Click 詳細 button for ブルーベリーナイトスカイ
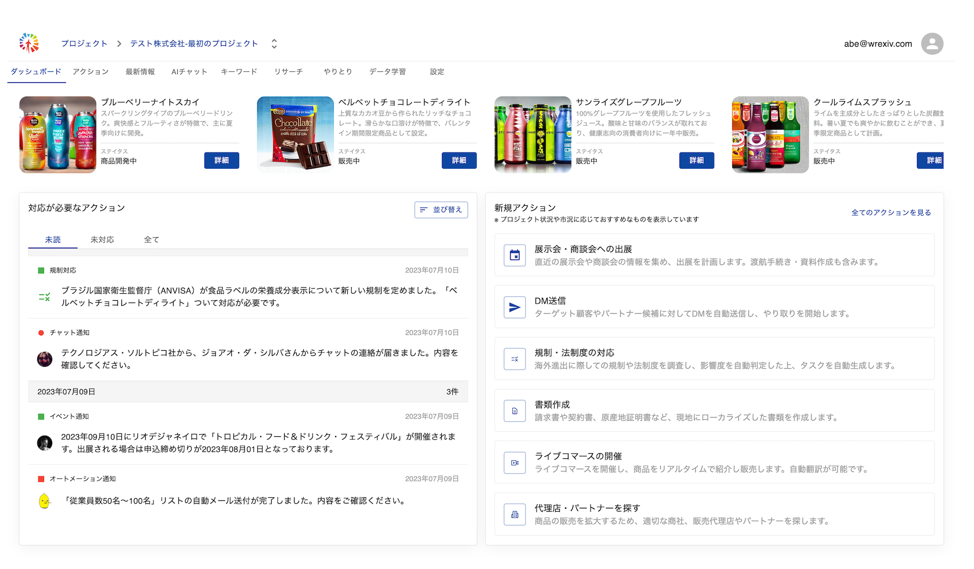 [x=221, y=160]
